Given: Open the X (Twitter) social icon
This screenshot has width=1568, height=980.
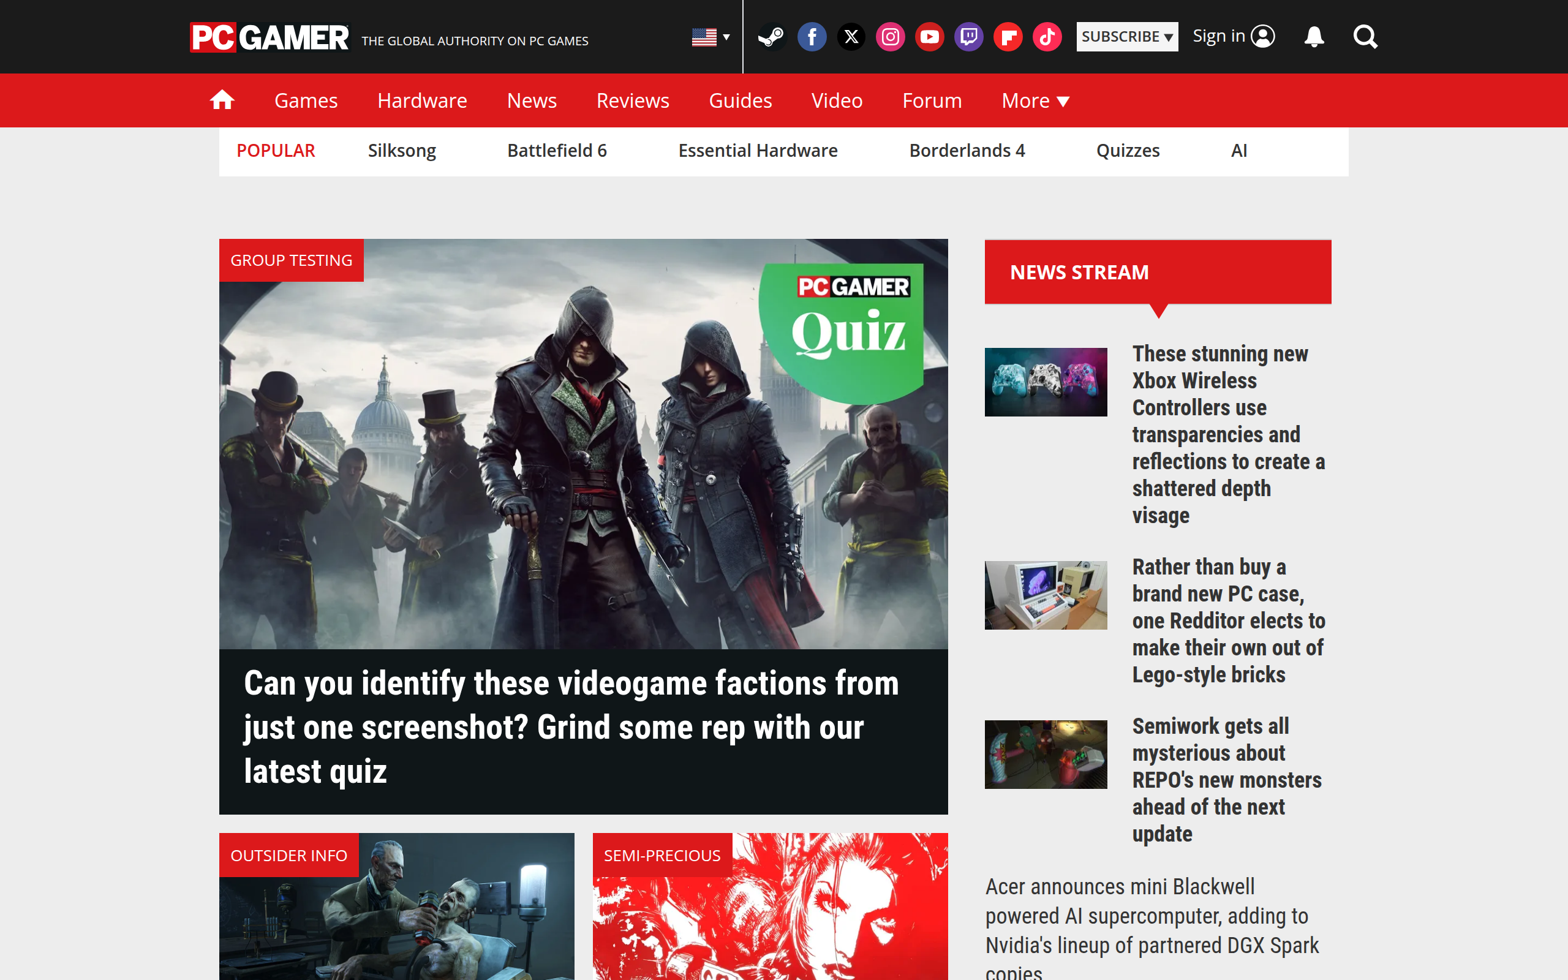Looking at the screenshot, I should pos(851,37).
